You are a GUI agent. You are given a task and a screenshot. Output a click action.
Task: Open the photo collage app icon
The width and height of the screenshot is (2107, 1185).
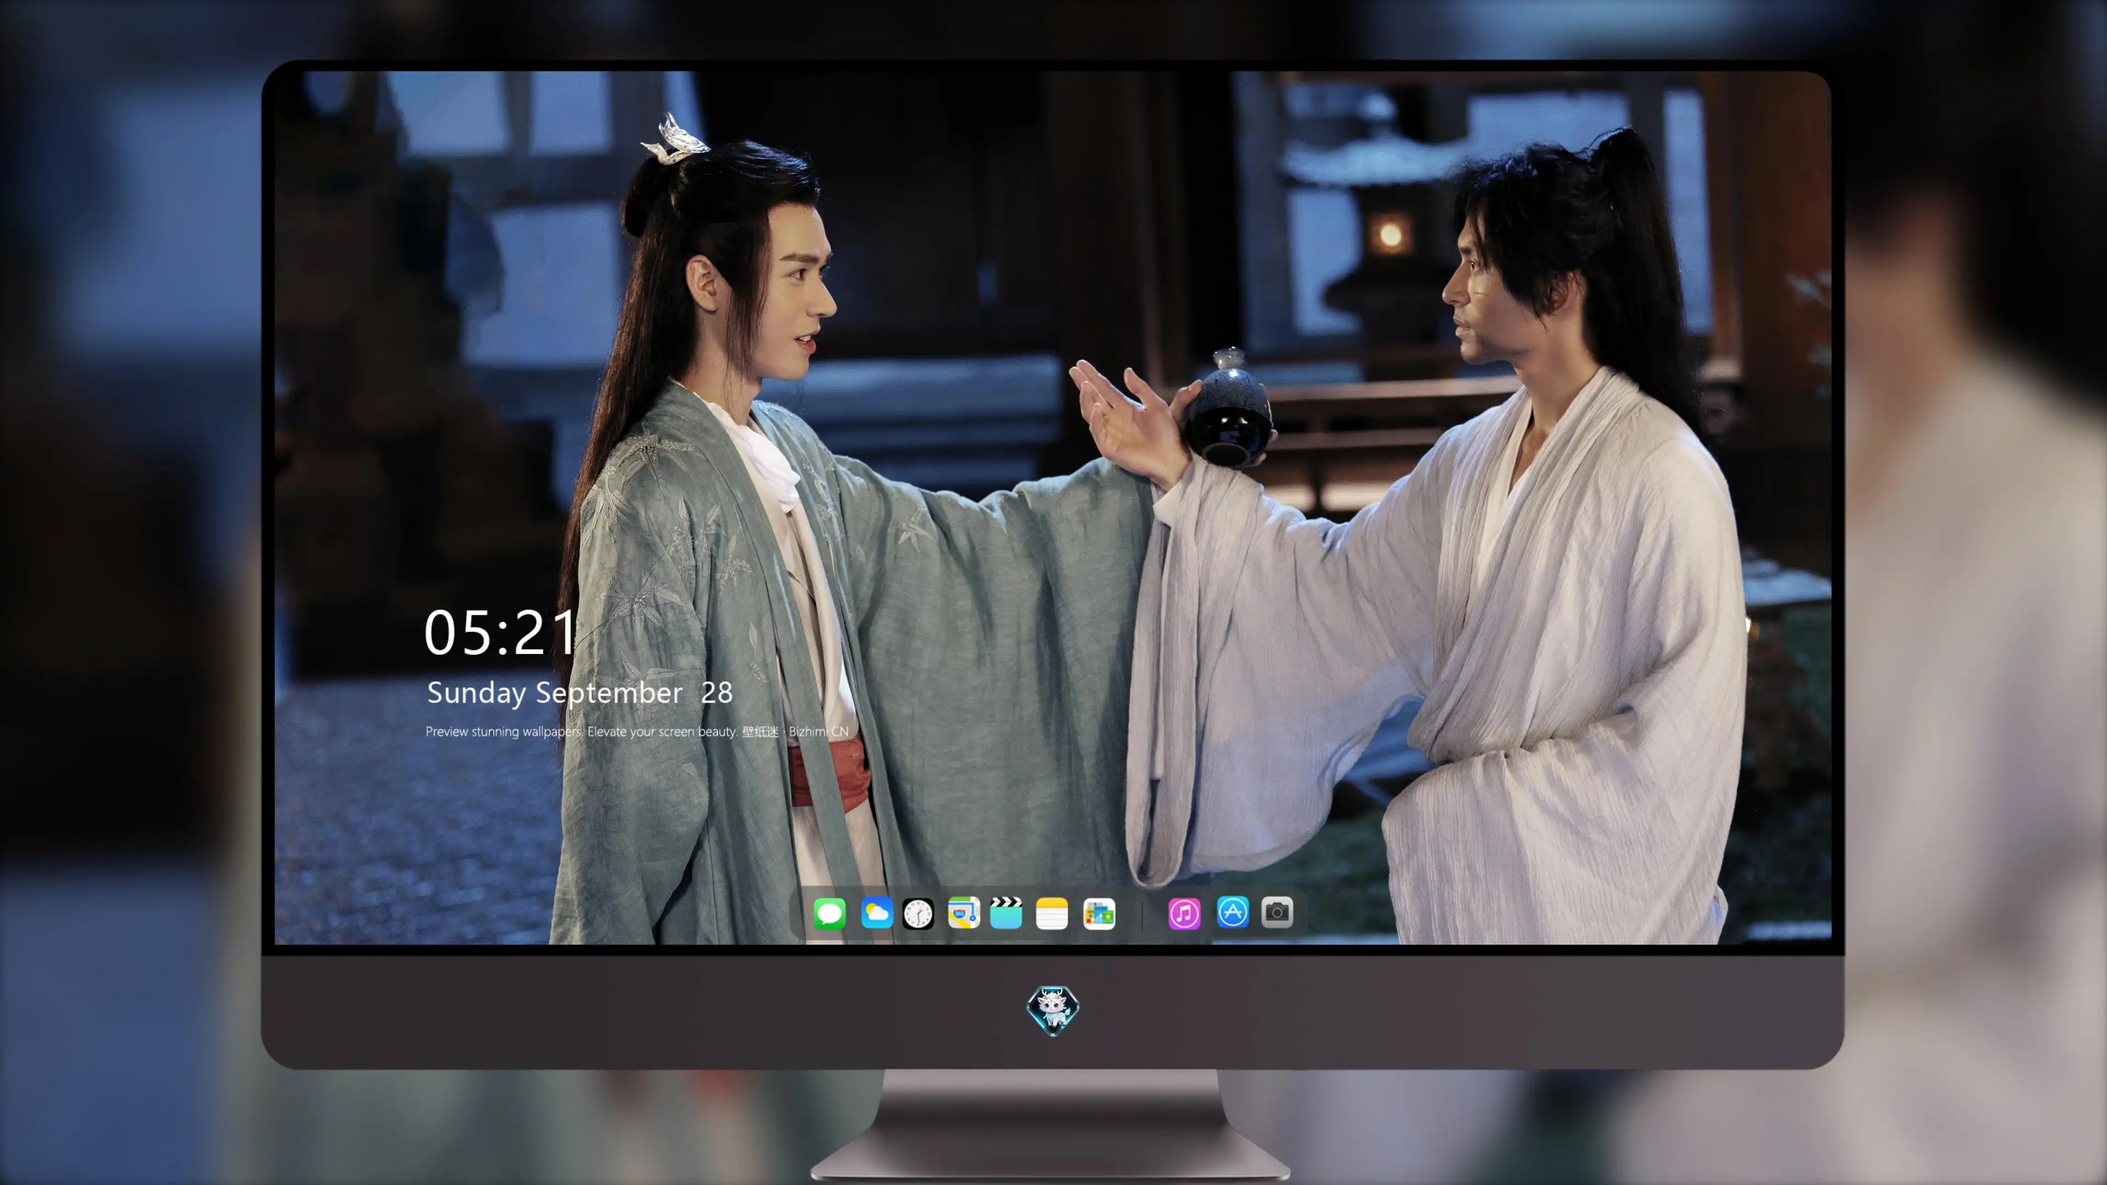tap(1098, 913)
